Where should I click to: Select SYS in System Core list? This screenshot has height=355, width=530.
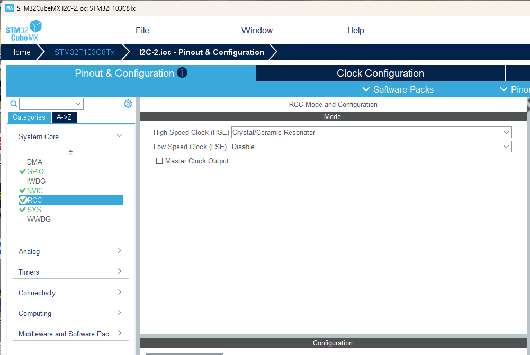(x=34, y=210)
